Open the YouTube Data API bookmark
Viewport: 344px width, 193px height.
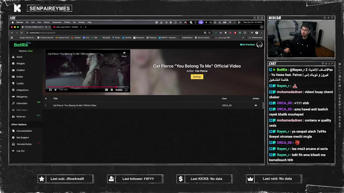45,38
